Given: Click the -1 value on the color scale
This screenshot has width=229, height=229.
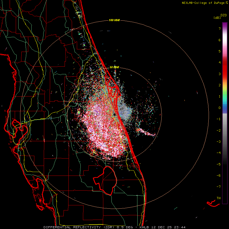Looking at the screenshot, I should [219, 119].
